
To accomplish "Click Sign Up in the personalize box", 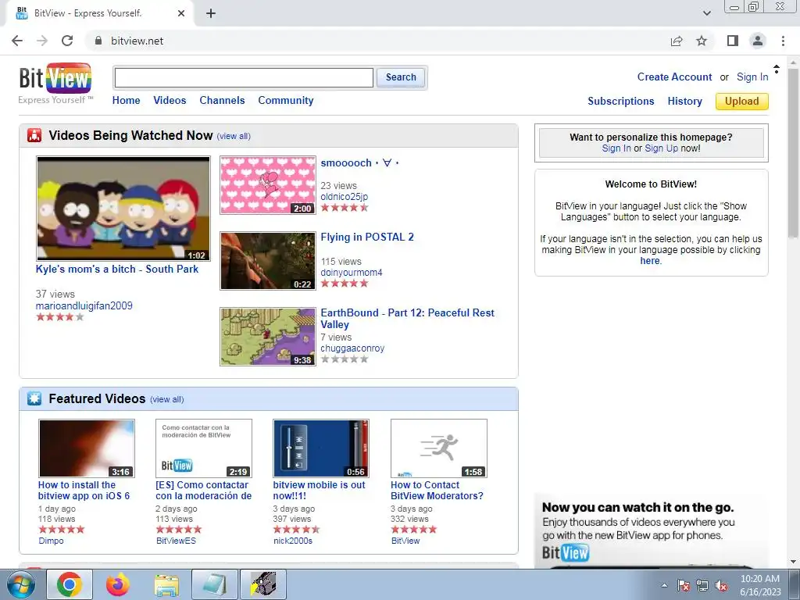I will 661,148.
